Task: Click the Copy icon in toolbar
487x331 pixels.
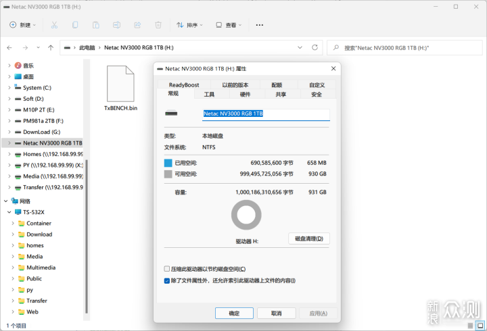Action: 75,25
